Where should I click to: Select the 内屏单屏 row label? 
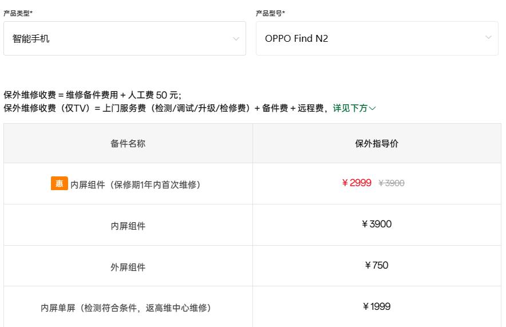pyautogui.click(x=126, y=308)
